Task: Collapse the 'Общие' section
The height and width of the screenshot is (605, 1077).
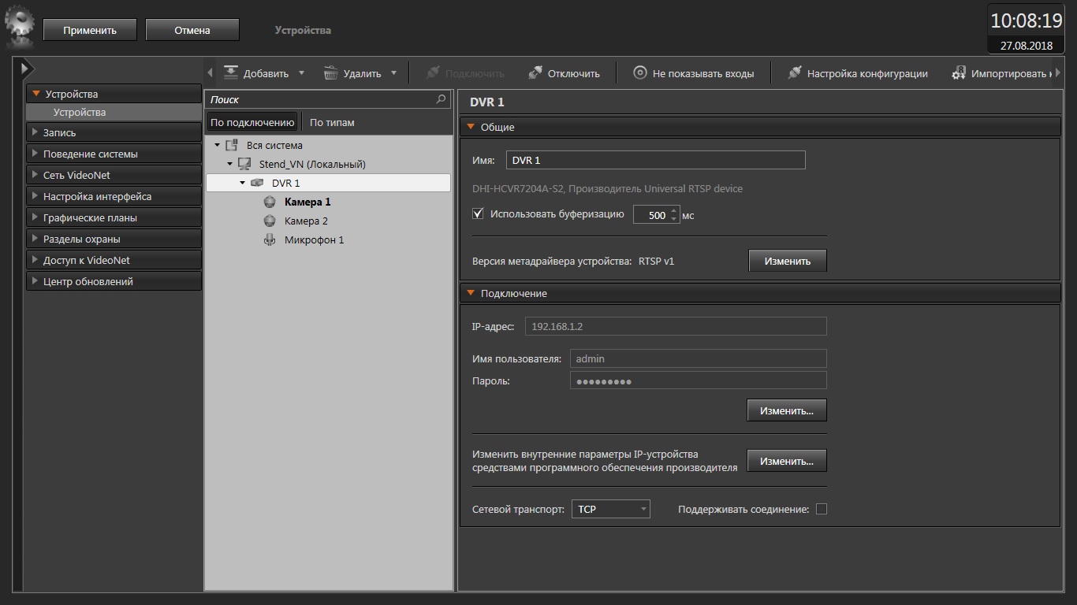Action: click(x=471, y=127)
